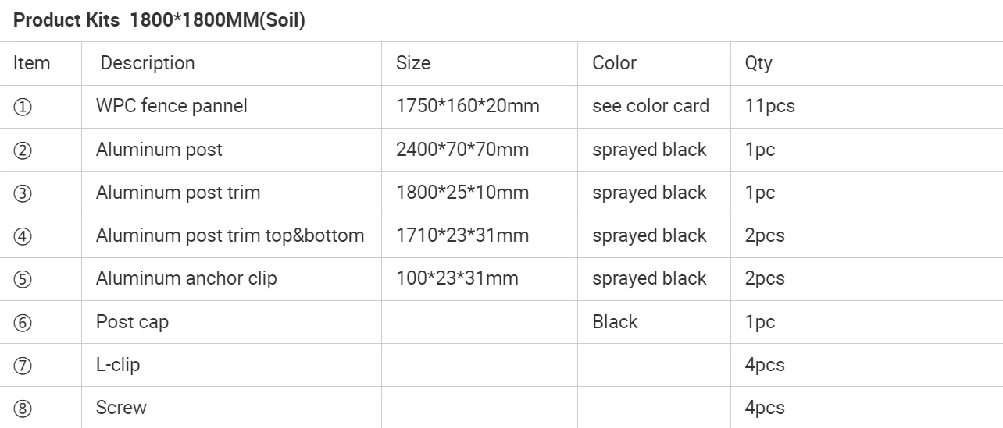Click the circled number 5 item marker
1003x428 pixels.
(23, 279)
